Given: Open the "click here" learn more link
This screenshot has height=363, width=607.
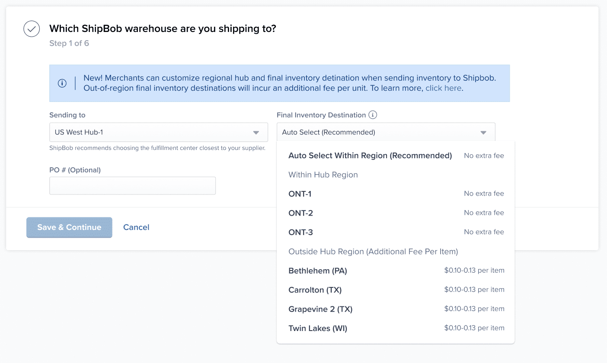Looking at the screenshot, I should [x=444, y=88].
